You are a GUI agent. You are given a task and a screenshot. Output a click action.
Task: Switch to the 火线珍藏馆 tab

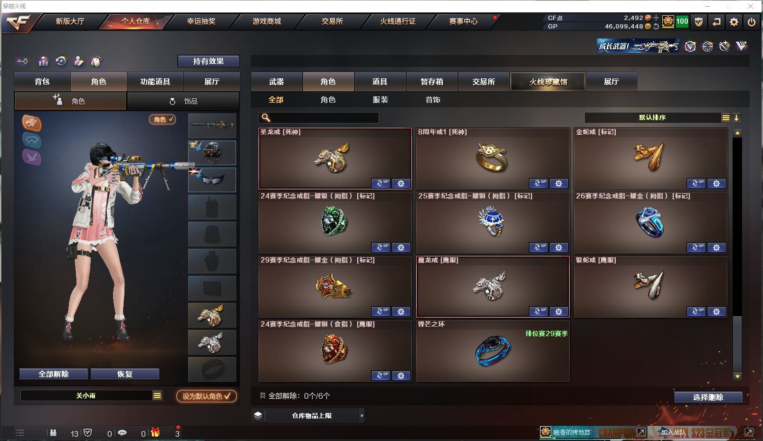[x=548, y=82]
